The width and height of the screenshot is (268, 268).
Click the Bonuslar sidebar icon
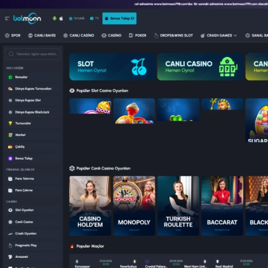pos(10,77)
